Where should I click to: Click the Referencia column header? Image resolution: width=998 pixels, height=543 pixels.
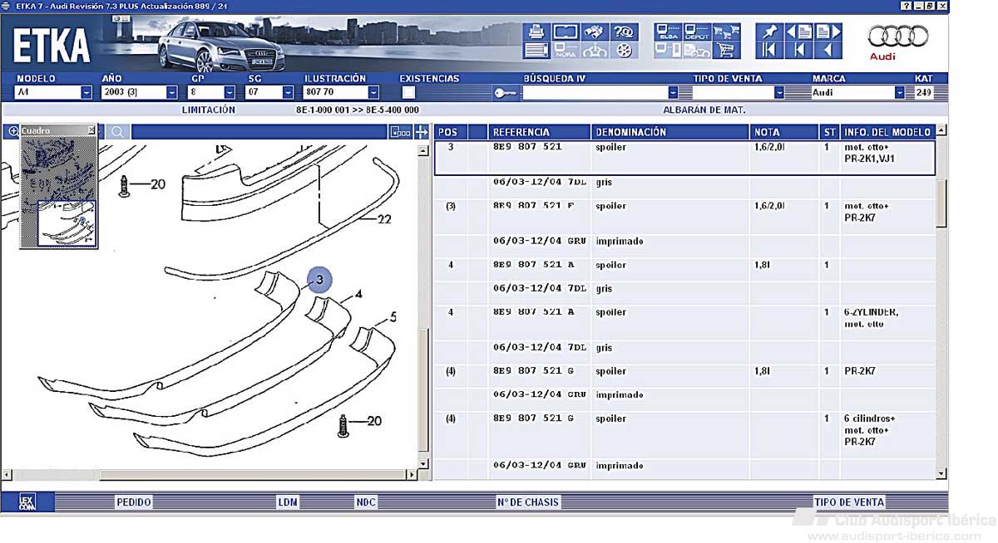(540, 132)
